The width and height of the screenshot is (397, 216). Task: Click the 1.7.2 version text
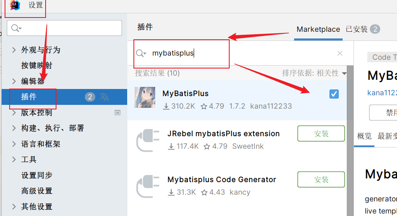pyautogui.click(x=237, y=106)
